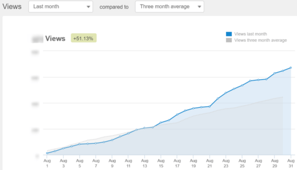Click the bold 'Views' chart title
Screen dimensions: 297x170
click(x=55, y=38)
